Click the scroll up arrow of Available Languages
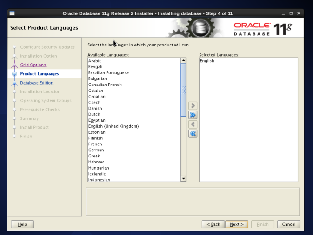The image size is (313, 235). pyautogui.click(x=183, y=60)
